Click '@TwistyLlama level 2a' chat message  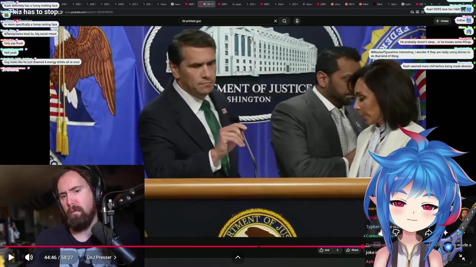[30, 34]
